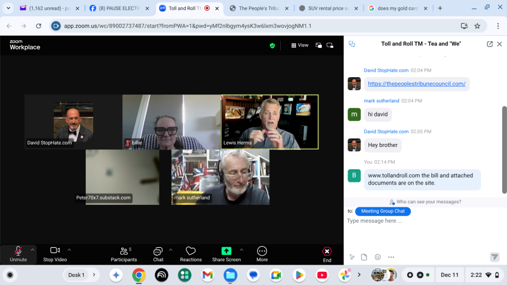
Task: Click the chat panel vertical scrollbar
Action: click(504, 148)
